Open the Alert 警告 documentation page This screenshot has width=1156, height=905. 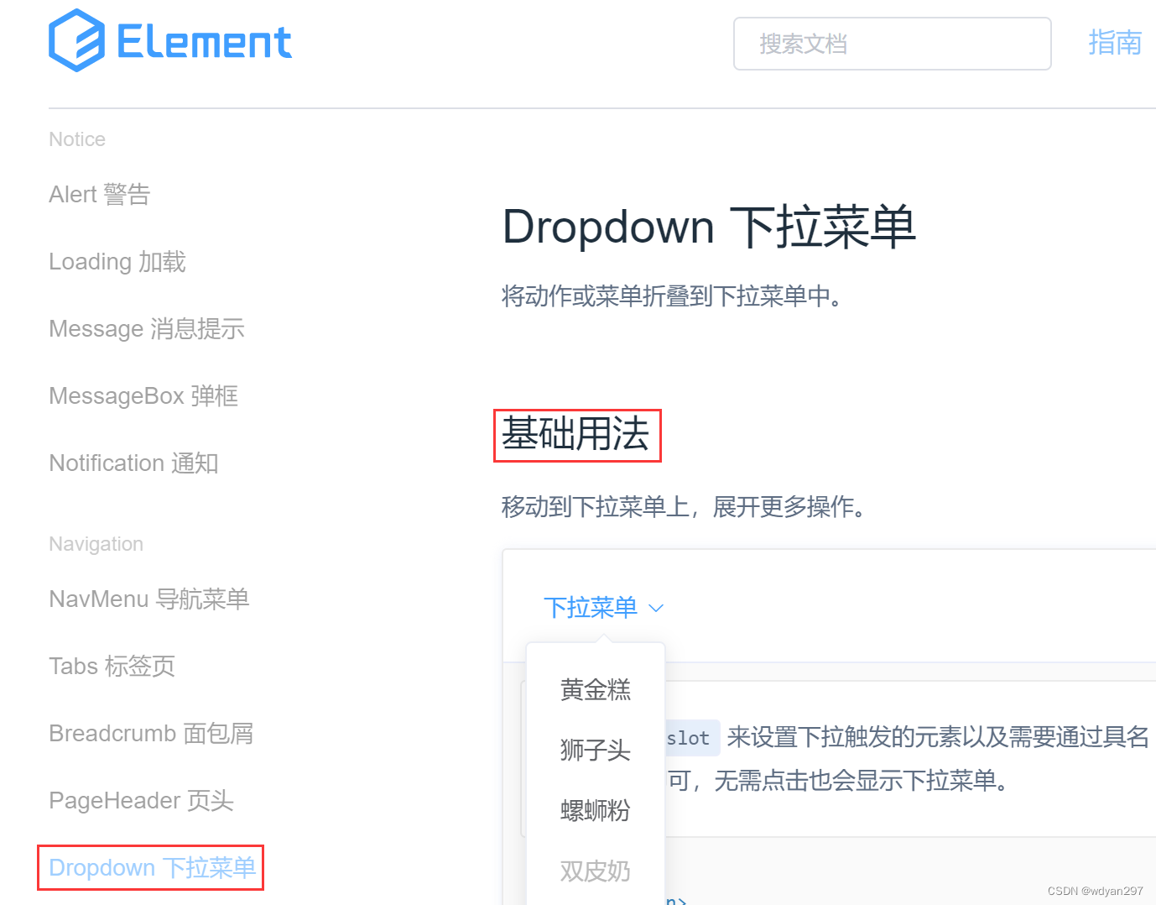click(99, 194)
